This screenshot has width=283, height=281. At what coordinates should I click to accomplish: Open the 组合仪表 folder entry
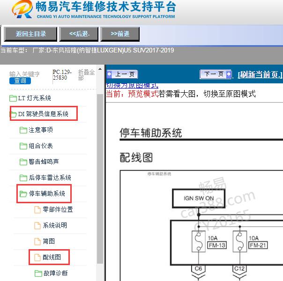pos(41,146)
